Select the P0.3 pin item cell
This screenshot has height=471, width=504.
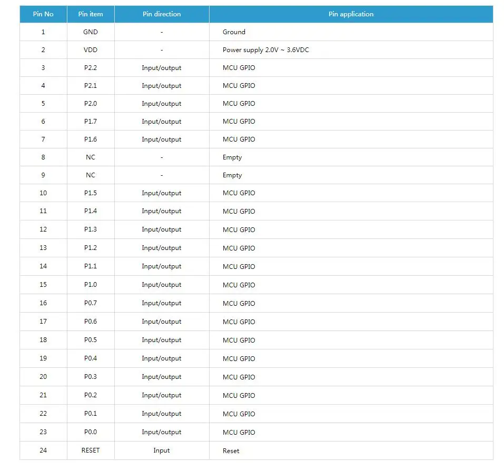coord(91,377)
